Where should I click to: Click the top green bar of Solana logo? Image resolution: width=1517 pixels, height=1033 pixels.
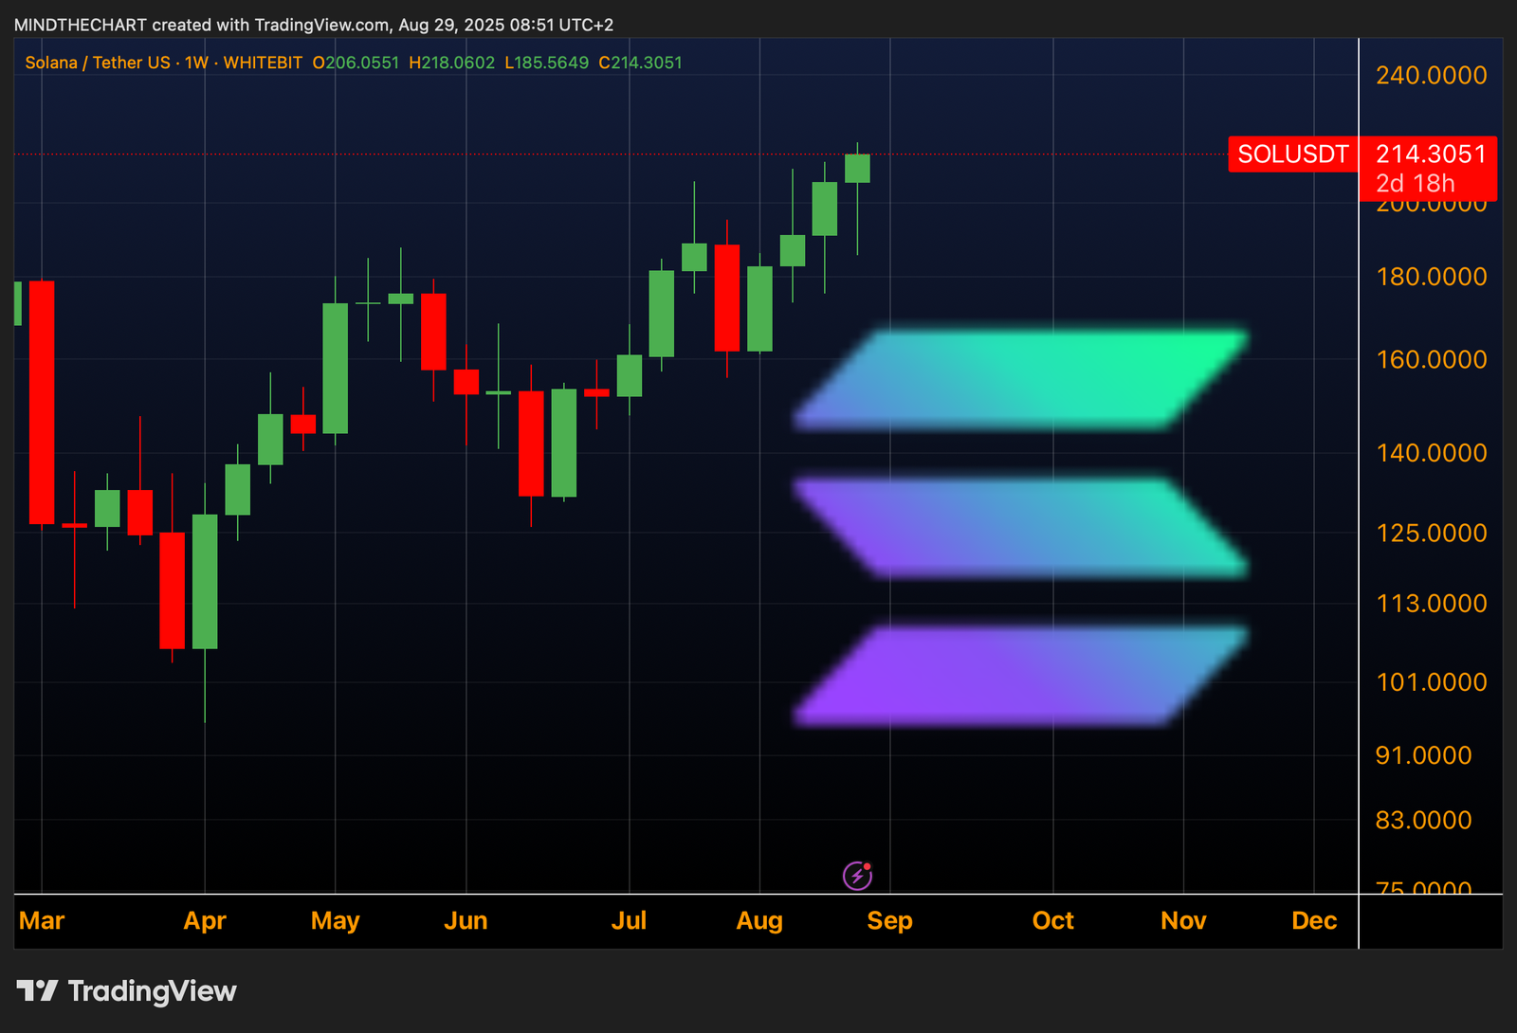click(1021, 379)
